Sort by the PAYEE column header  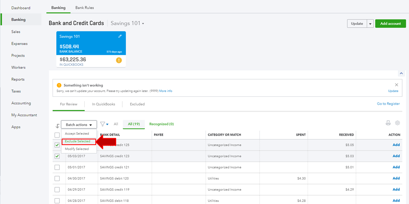[159, 135]
